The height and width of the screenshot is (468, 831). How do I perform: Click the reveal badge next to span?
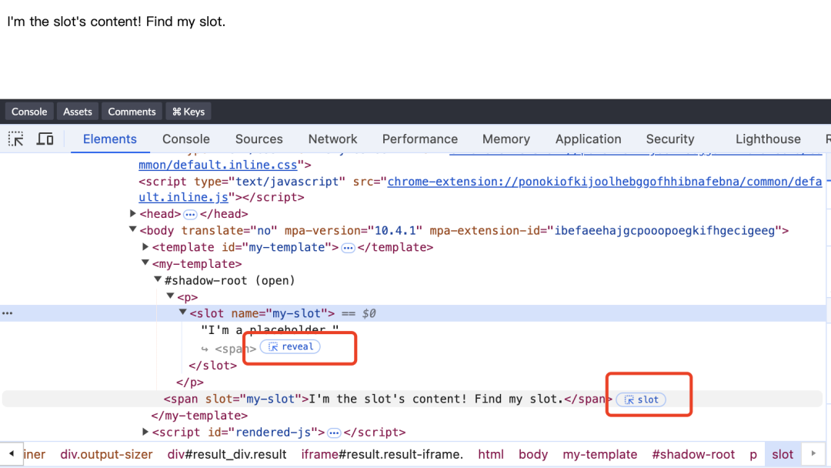(x=290, y=346)
